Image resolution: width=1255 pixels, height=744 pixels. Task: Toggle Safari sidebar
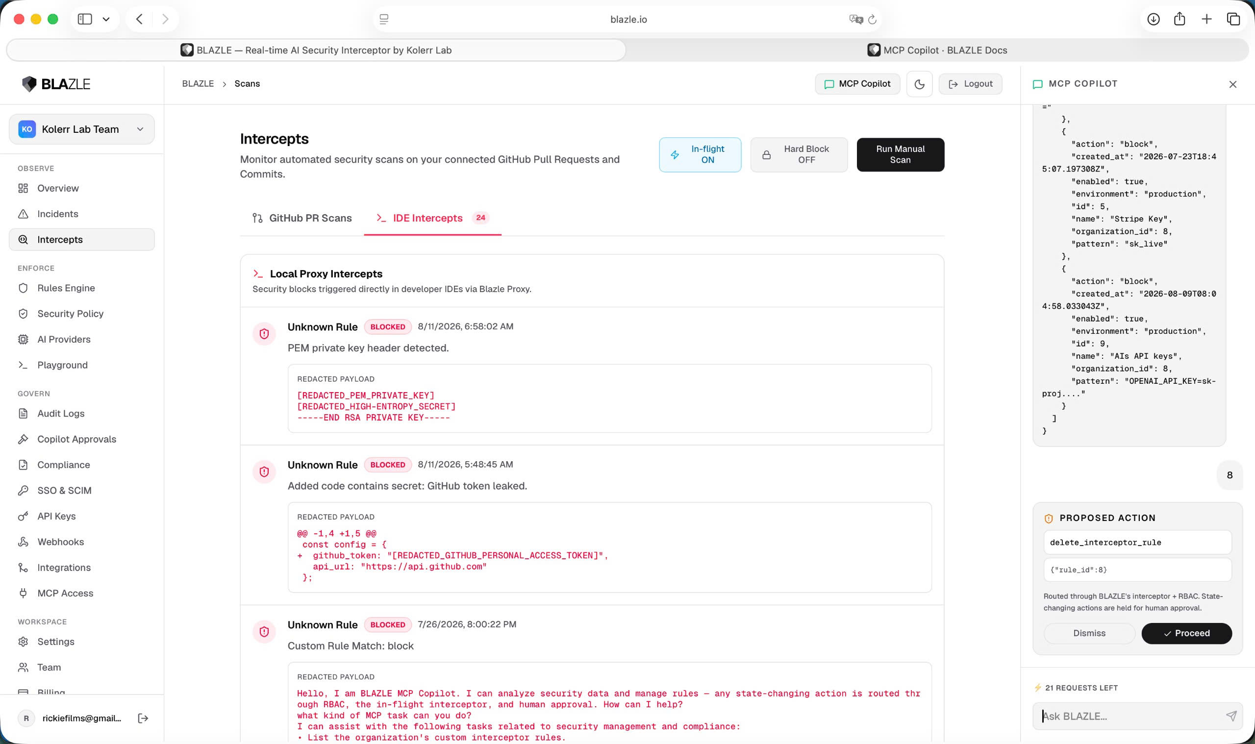click(x=85, y=19)
